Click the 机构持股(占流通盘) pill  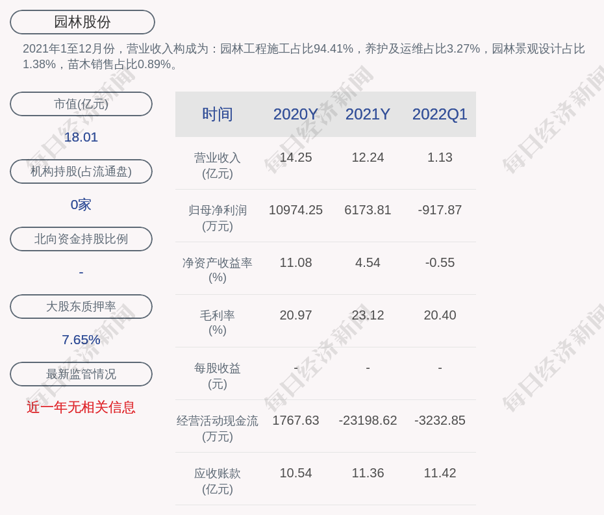point(81,171)
